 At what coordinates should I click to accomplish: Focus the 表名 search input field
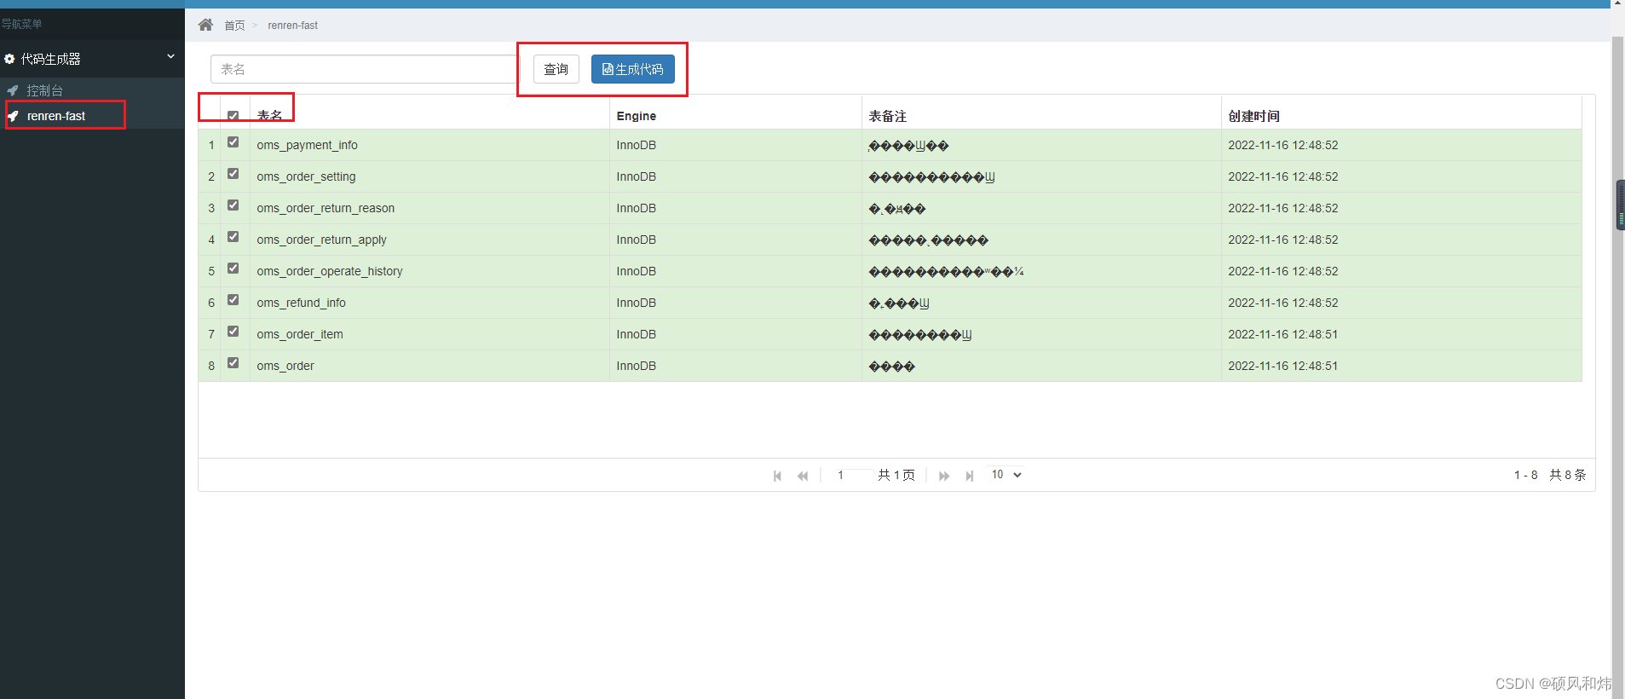pyautogui.click(x=364, y=69)
